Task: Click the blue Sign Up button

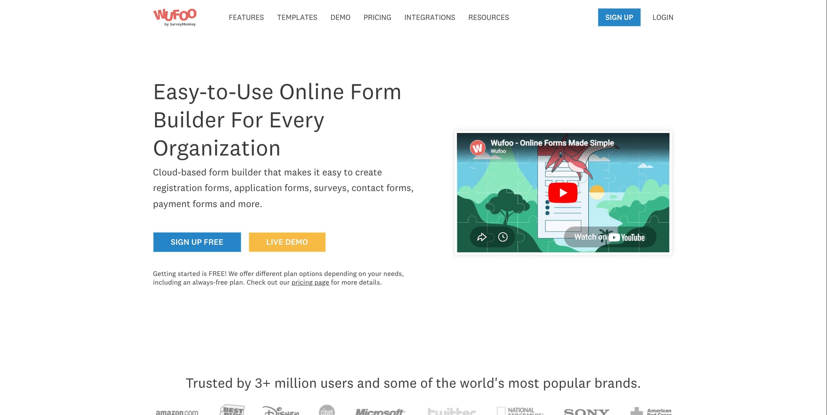Action: [x=619, y=17]
